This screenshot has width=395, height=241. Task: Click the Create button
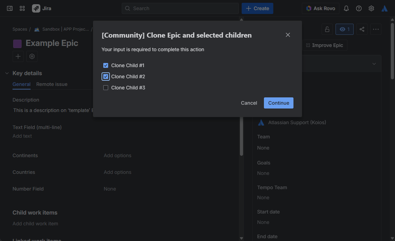(257, 8)
